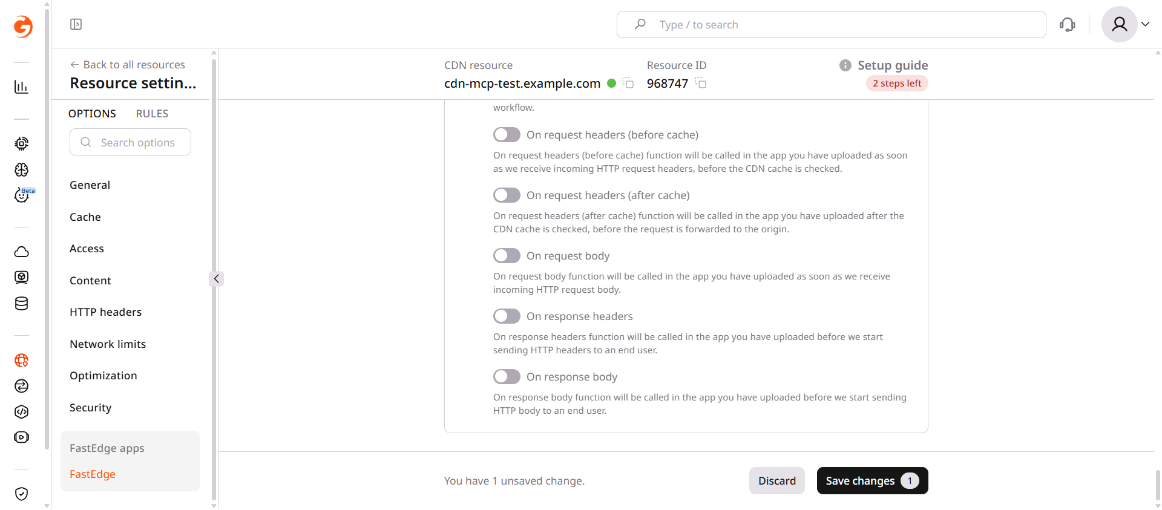Switch to the RULES tab
Screen dimensions: 1162x510
tap(152, 114)
